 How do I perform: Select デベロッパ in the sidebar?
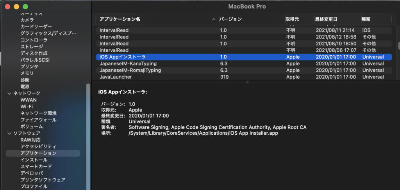coord(32,173)
